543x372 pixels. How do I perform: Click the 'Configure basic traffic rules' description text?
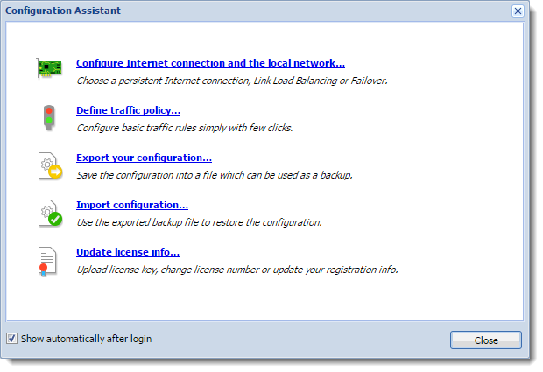(x=185, y=128)
